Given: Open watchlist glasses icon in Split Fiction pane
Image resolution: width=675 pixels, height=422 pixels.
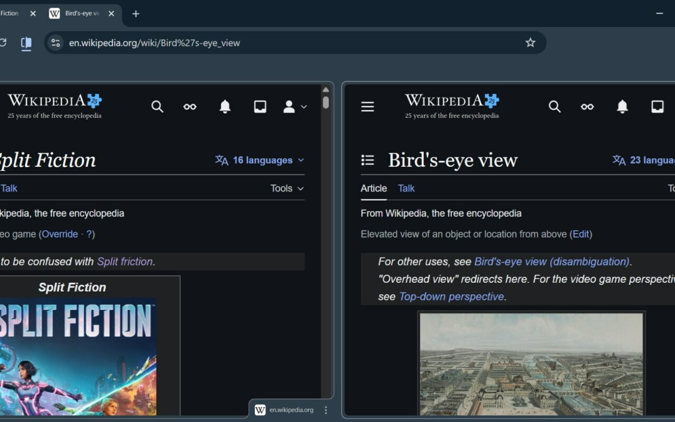Looking at the screenshot, I should click(190, 107).
